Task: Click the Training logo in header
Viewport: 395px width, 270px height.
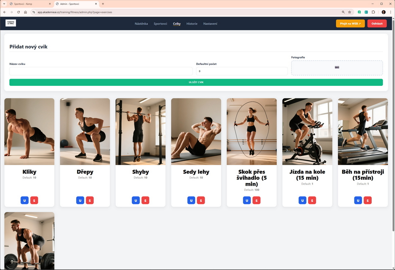Action: 11,23
